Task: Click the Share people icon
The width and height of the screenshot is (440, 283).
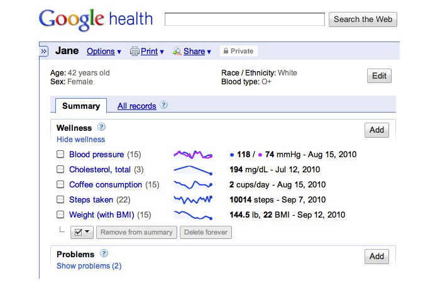Action: coord(177,52)
